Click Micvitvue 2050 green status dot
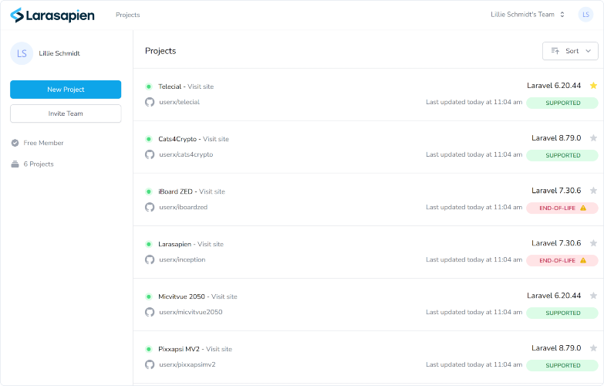This screenshot has height=386, width=604. (x=149, y=296)
